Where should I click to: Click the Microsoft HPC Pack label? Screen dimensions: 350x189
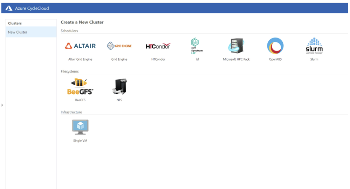point(236,59)
